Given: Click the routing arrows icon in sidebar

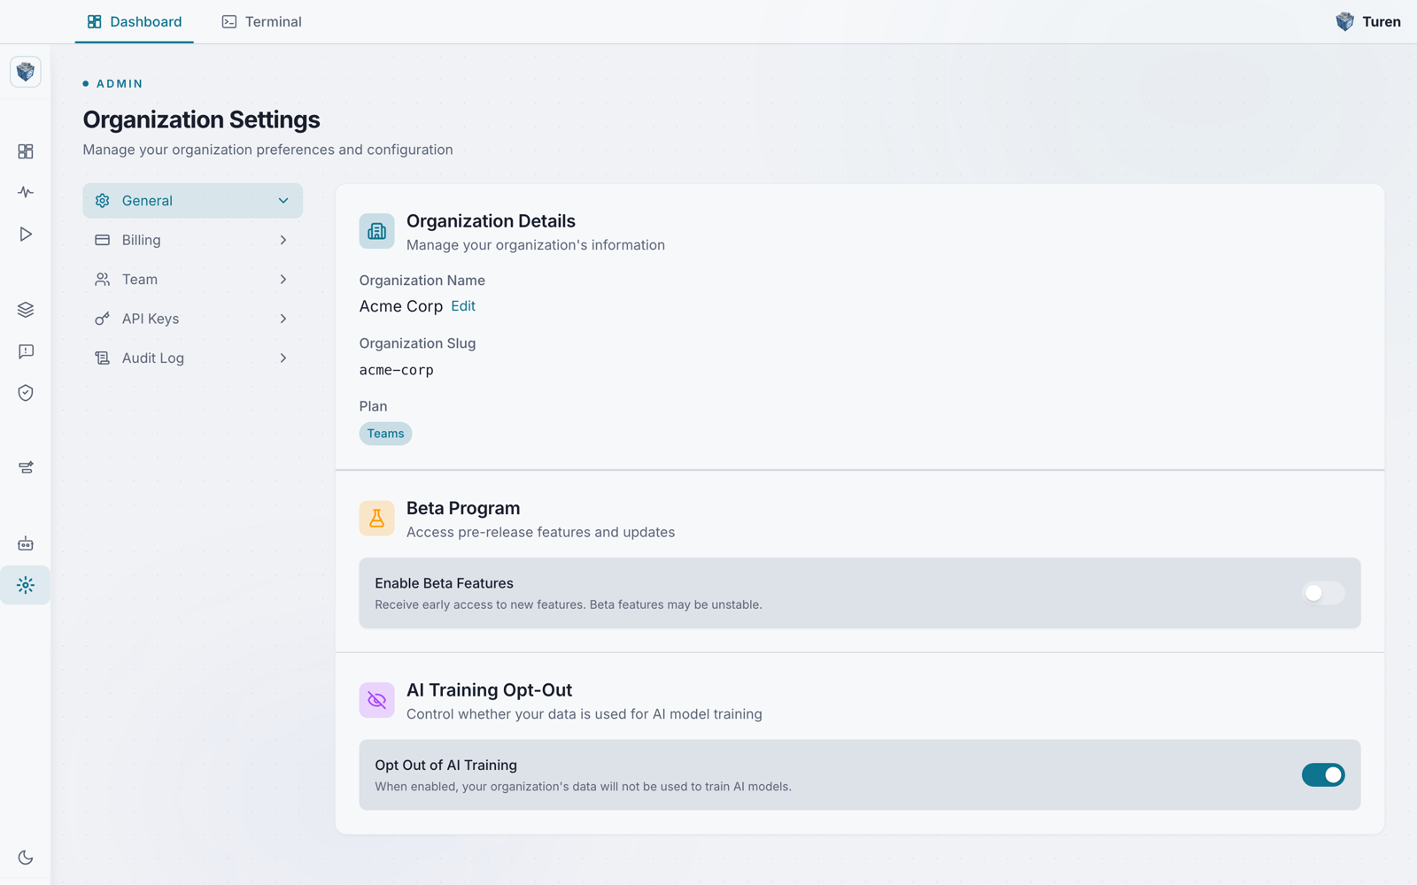Looking at the screenshot, I should [26, 467].
